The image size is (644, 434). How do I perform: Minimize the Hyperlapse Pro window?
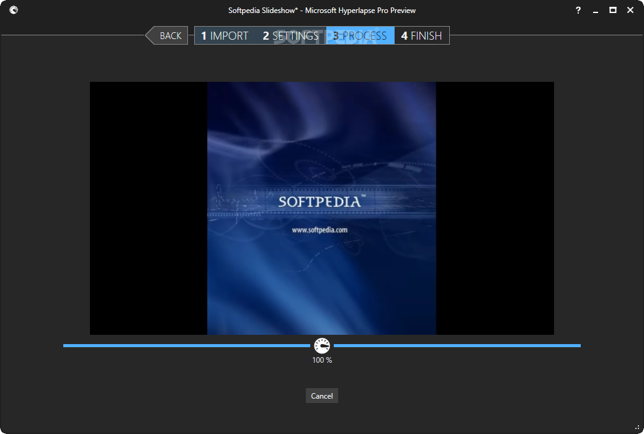coord(596,11)
